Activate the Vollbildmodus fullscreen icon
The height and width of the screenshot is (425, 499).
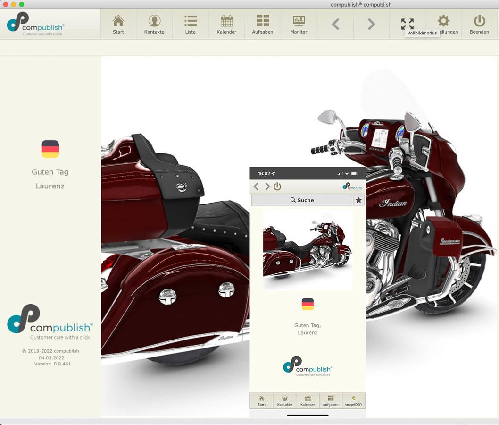coord(408,24)
